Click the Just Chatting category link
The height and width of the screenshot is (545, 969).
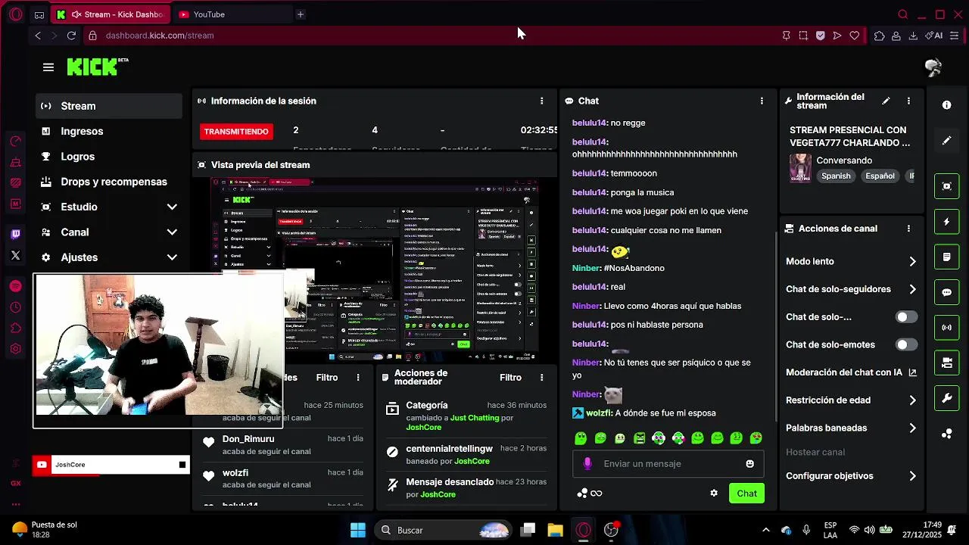[475, 418]
